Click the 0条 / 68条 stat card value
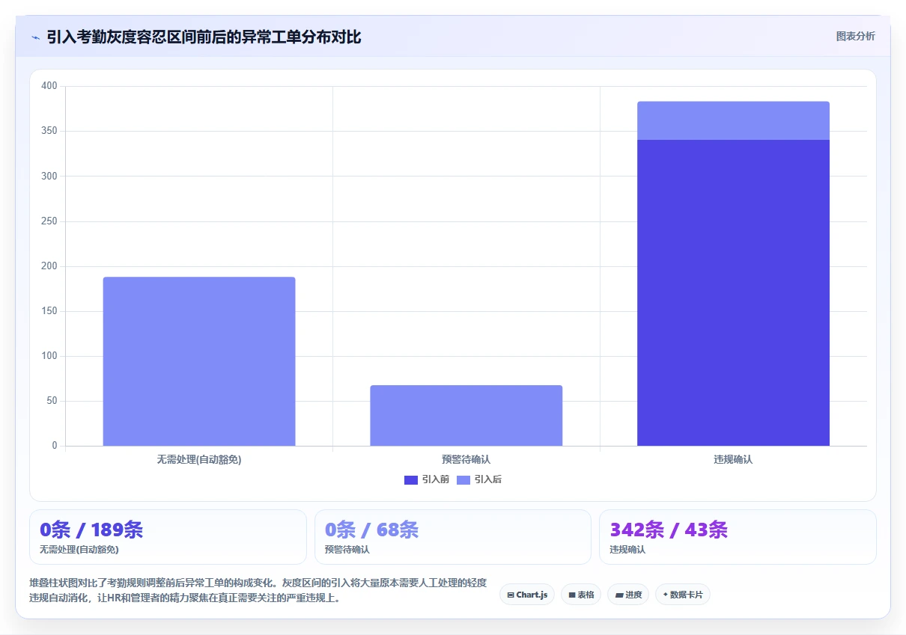Image resolution: width=906 pixels, height=635 pixels. (x=371, y=530)
